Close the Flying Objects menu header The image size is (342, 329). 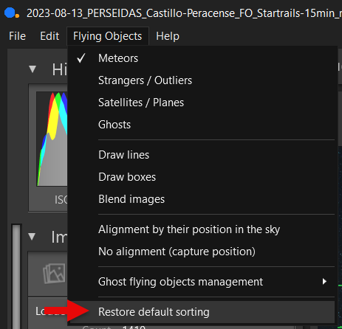108,36
